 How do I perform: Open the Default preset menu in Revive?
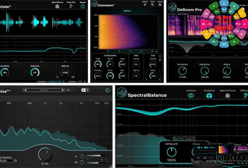(44, 90)
